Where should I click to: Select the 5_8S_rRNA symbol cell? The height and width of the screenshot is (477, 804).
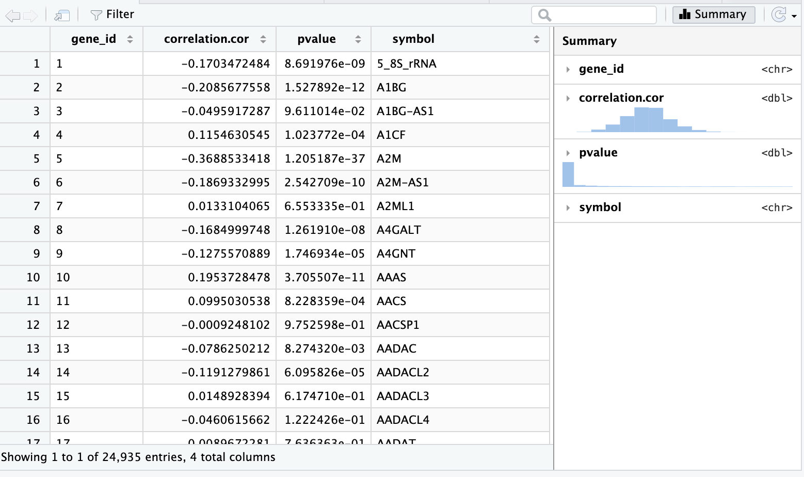[x=460, y=63]
